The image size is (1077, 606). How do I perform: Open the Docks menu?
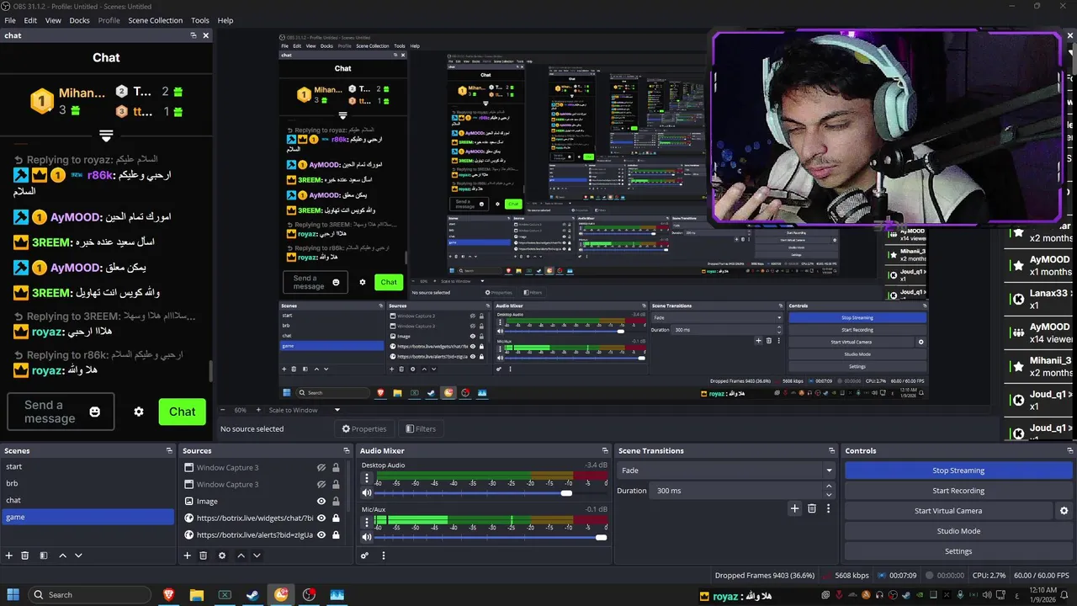pyautogui.click(x=79, y=20)
